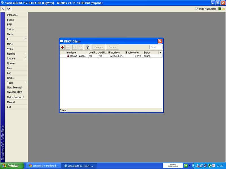Open the Files menu item
This screenshot has width=226, height=169.
16,68
